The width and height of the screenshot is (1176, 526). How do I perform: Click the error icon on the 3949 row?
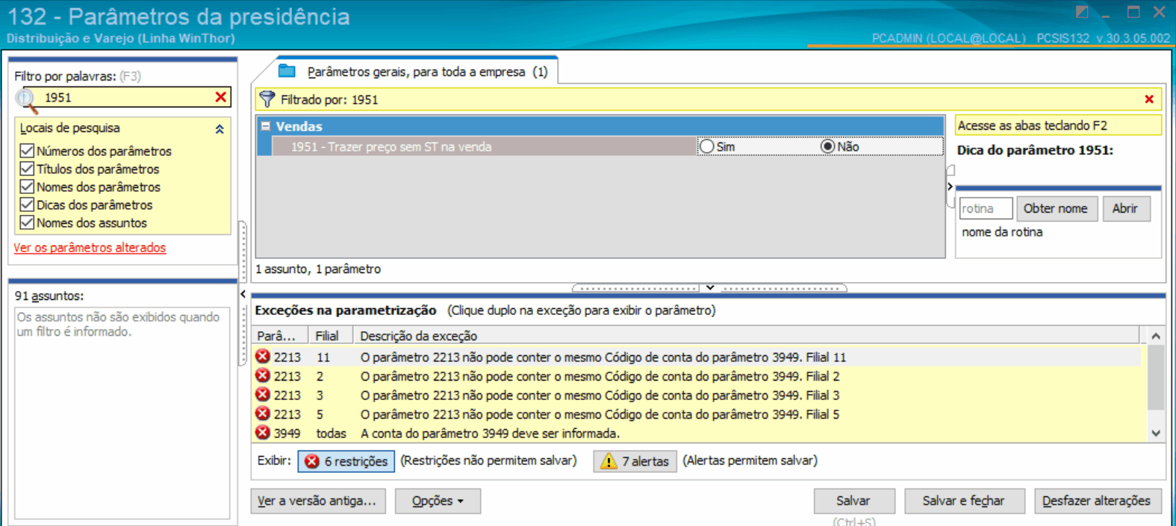(x=263, y=433)
